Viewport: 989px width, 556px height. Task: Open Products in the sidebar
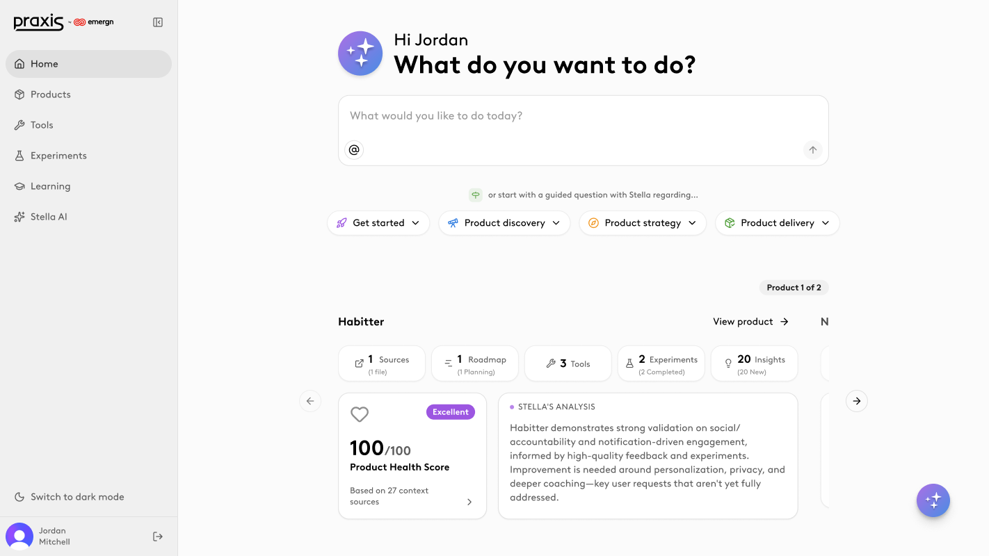(50, 95)
